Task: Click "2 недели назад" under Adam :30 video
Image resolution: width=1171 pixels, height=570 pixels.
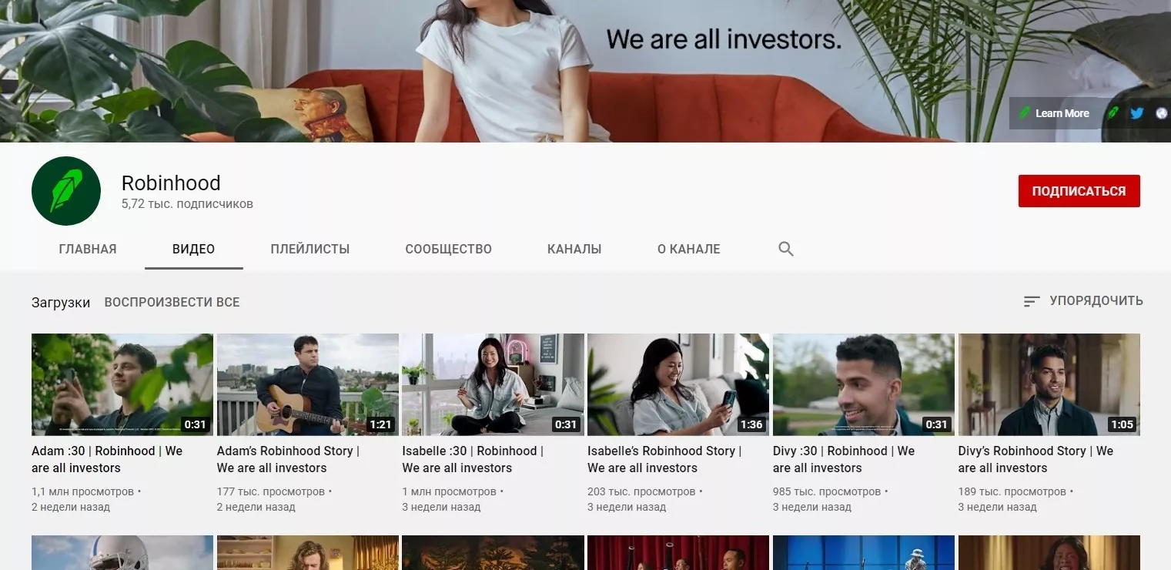Action: click(x=71, y=507)
